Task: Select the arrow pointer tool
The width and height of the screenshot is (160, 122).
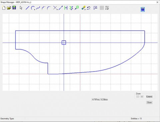Action: [21, 8]
